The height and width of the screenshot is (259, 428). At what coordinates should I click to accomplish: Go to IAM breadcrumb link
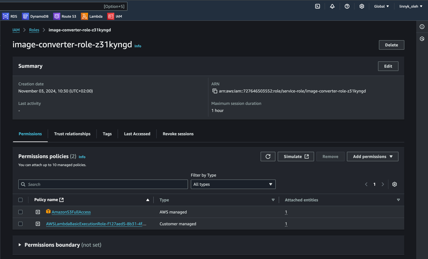click(x=16, y=30)
